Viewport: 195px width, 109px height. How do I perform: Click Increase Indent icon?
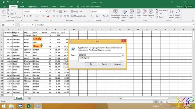tap(68, 16)
